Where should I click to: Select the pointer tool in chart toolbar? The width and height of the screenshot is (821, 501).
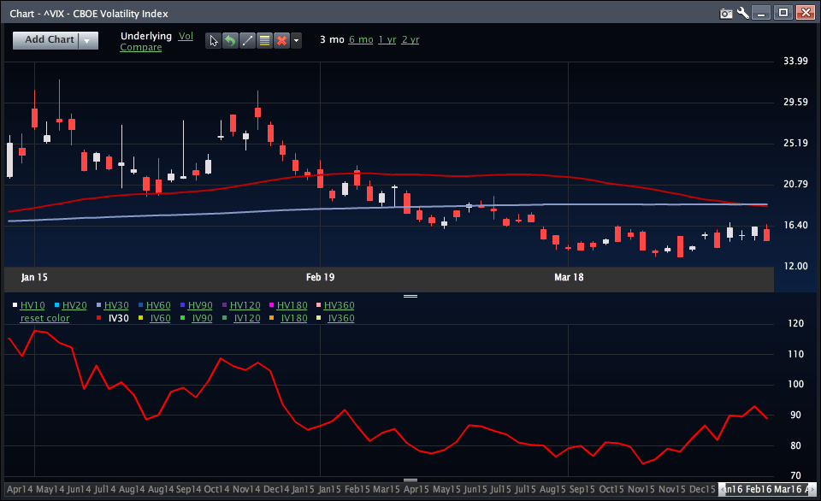pyautogui.click(x=213, y=39)
